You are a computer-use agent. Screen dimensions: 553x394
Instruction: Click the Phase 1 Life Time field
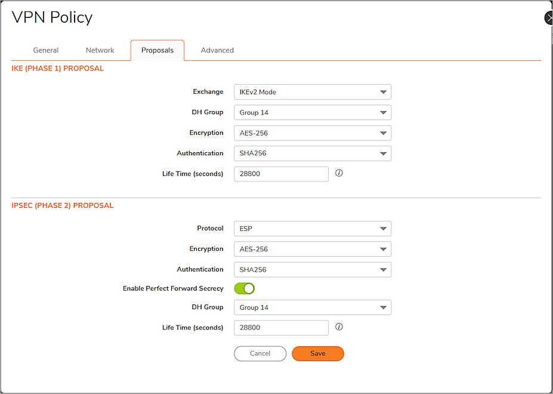280,174
